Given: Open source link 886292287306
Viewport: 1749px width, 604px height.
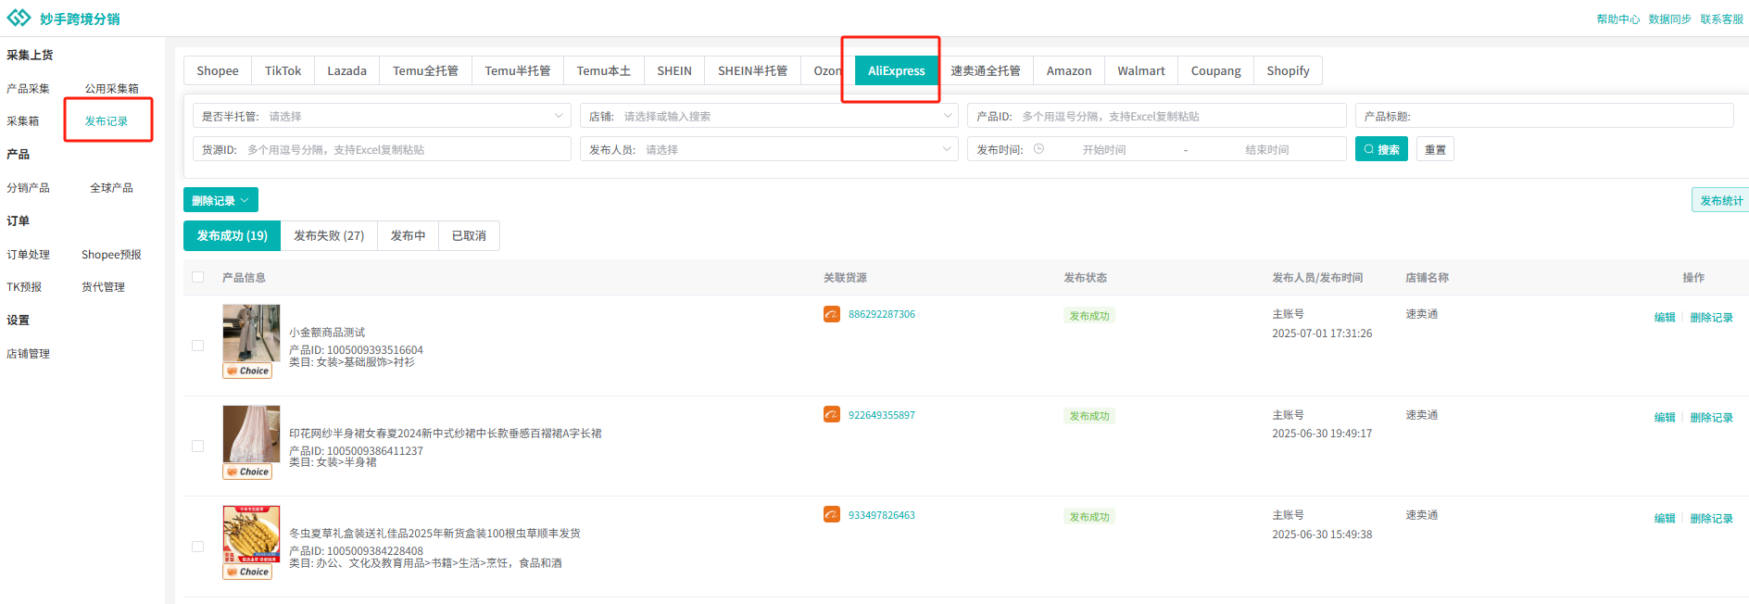Looking at the screenshot, I should pos(882,314).
